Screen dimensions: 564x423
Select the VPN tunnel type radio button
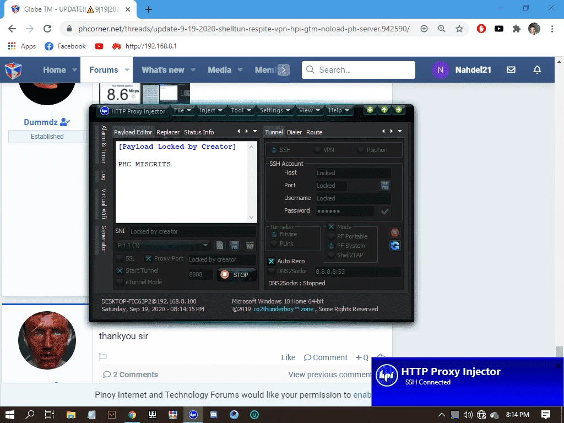tap(317, 150)
